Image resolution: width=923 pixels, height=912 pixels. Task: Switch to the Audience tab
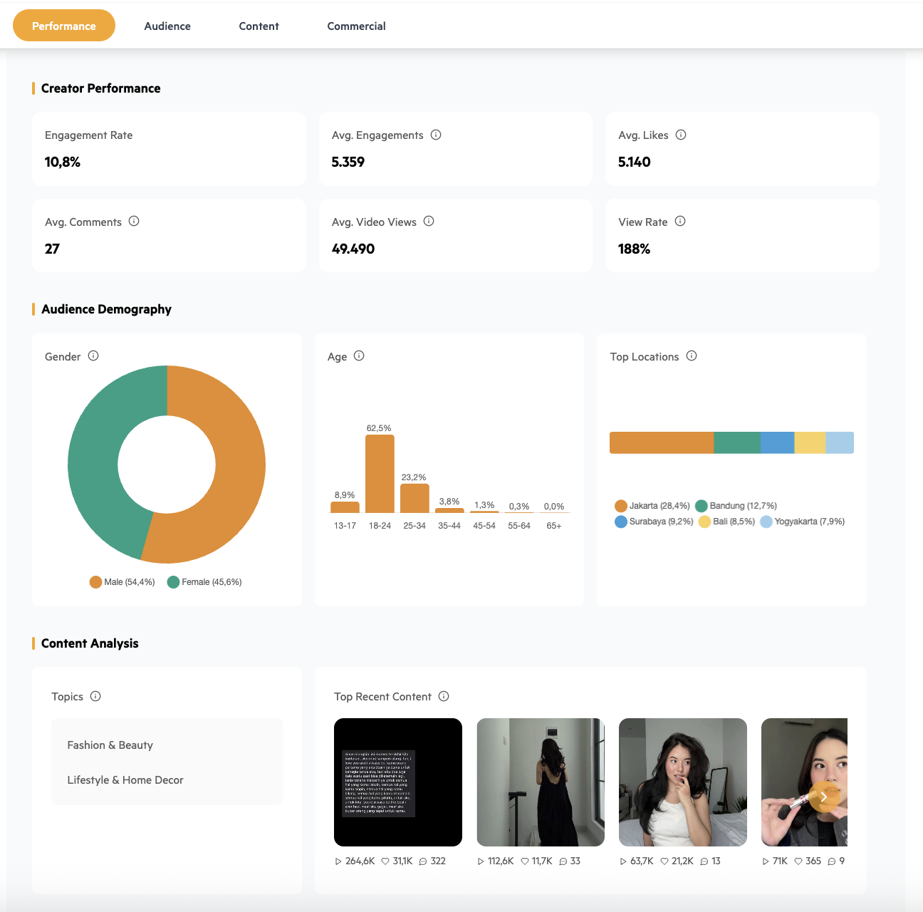(167, 26)
